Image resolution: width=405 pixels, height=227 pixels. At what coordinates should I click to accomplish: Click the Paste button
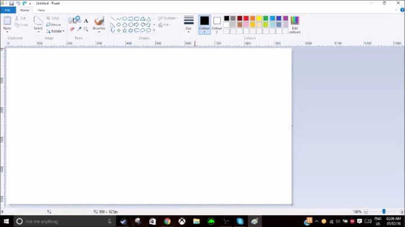coord(7,24)
